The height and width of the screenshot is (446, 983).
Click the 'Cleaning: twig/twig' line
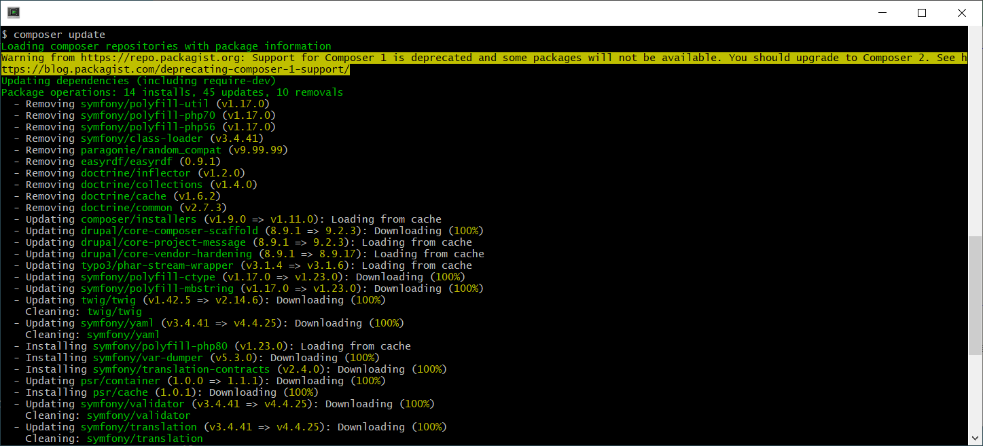[x=84, y=312]
